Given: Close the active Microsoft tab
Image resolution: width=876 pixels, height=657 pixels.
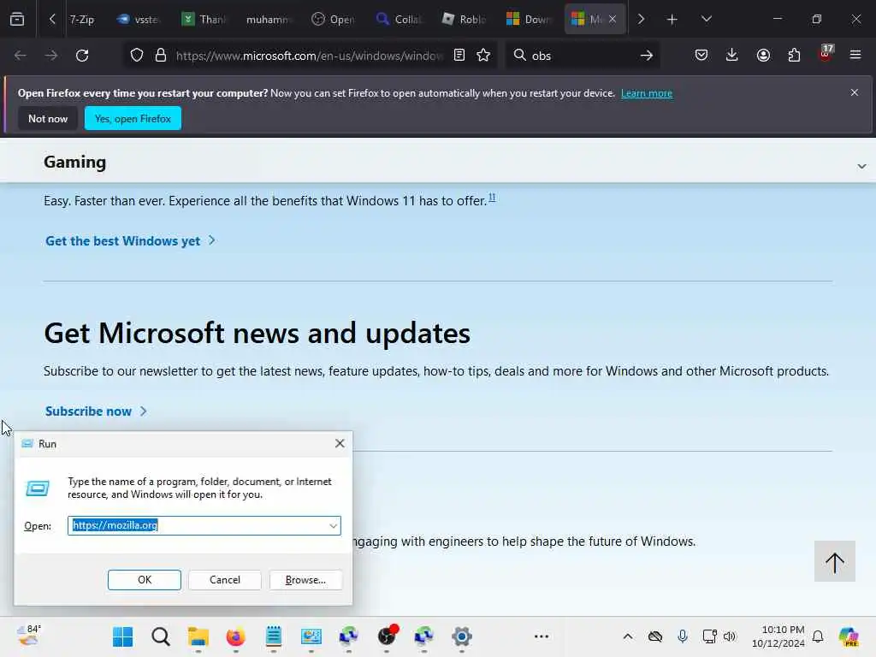Looking at the screenshot, I should [613, 20].
